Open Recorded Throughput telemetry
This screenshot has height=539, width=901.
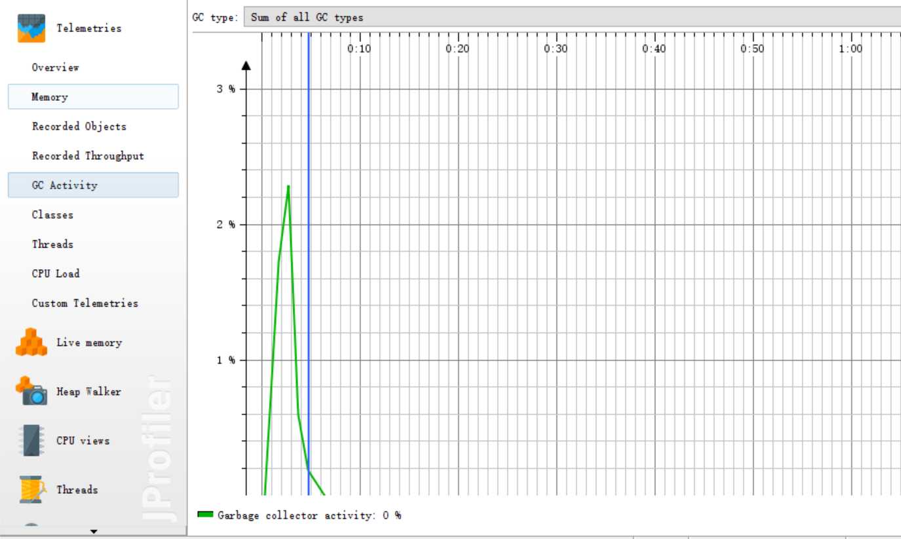point(88,156)
